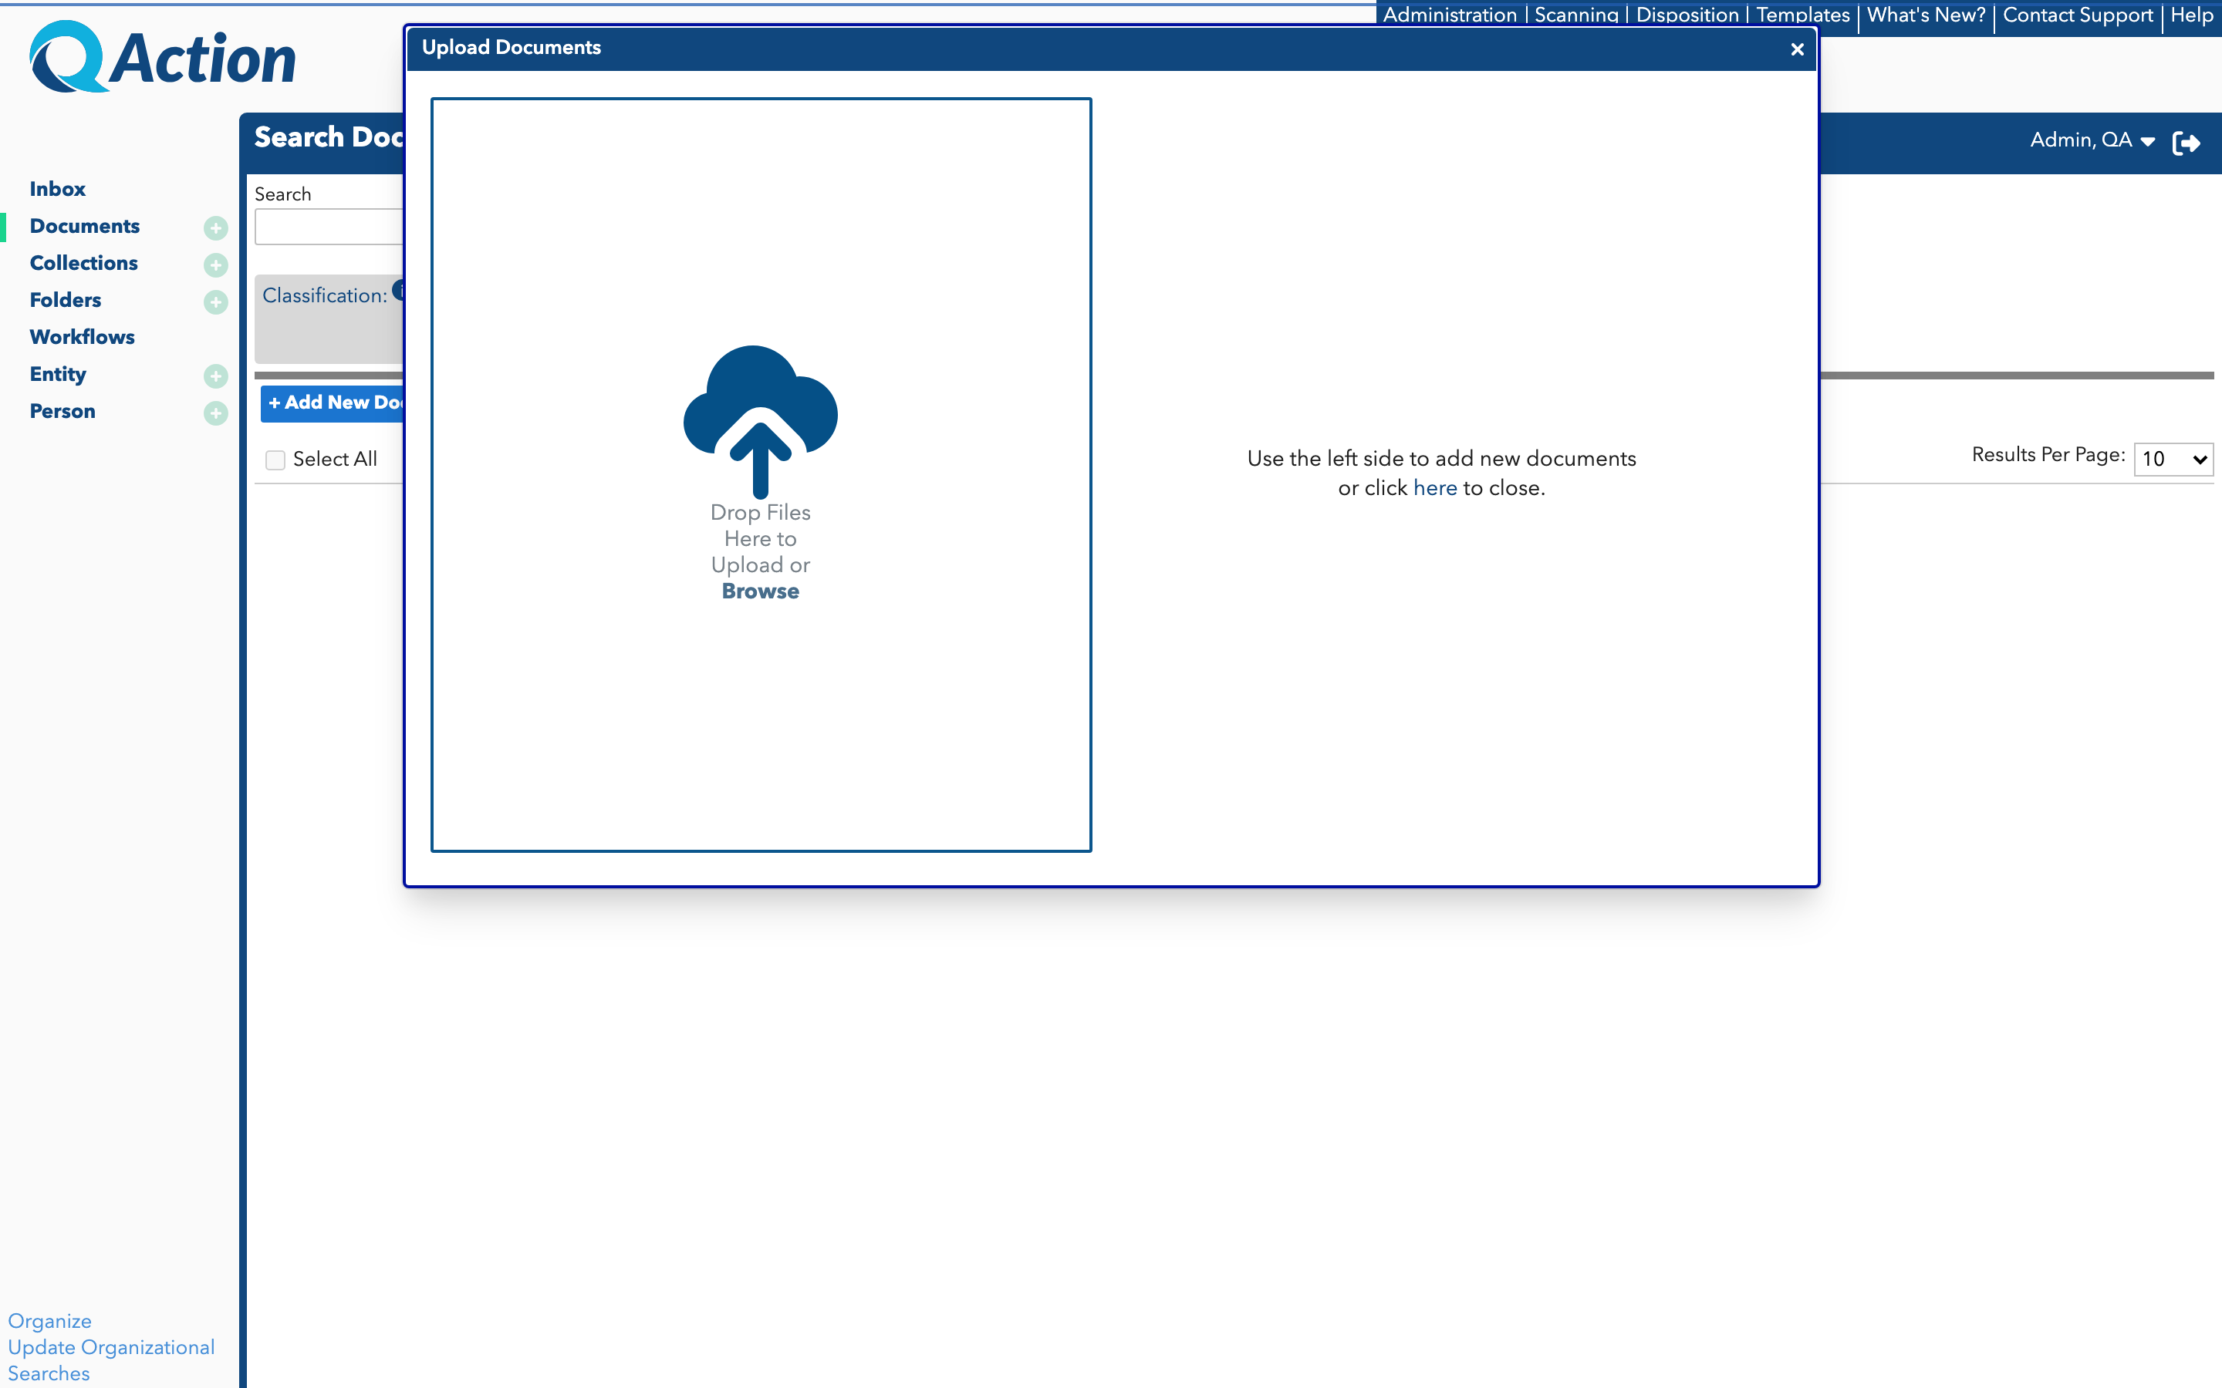The height and width of the screenshot is (1388, 2222).
Task: Open the Disposition menu
Action: (x=1687, y=15)
